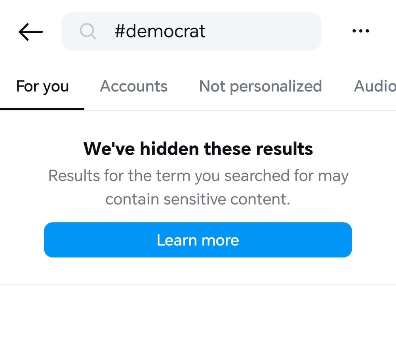
Task: Click the Learn more button
Action: pos(198,240)
